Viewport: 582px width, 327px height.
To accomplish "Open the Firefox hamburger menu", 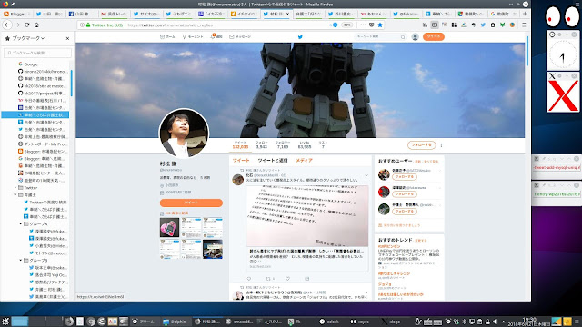I will point(524,25).
